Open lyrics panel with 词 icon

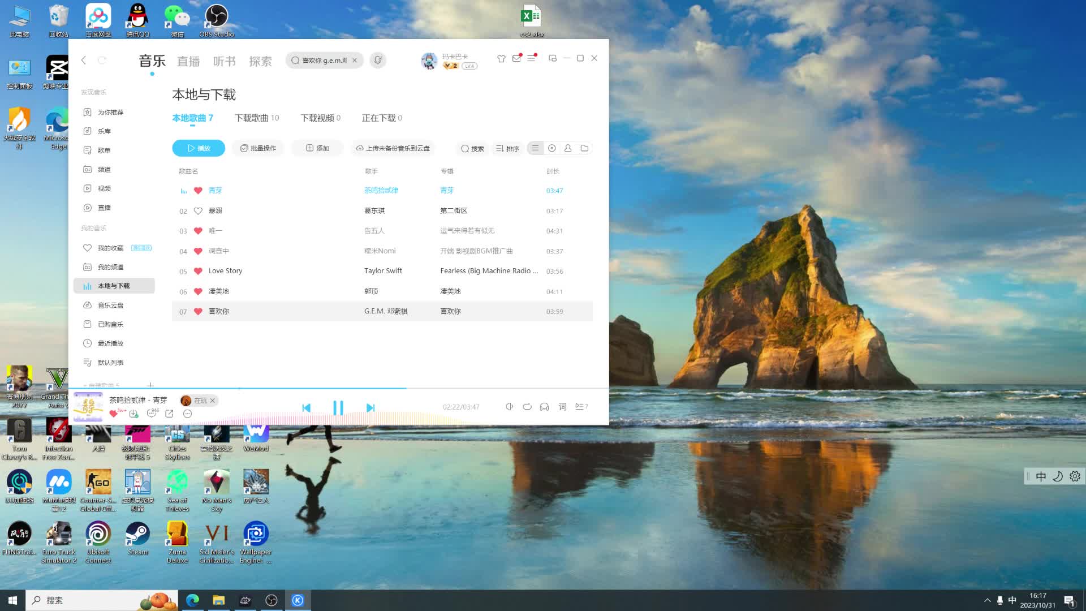click(562, 407)
